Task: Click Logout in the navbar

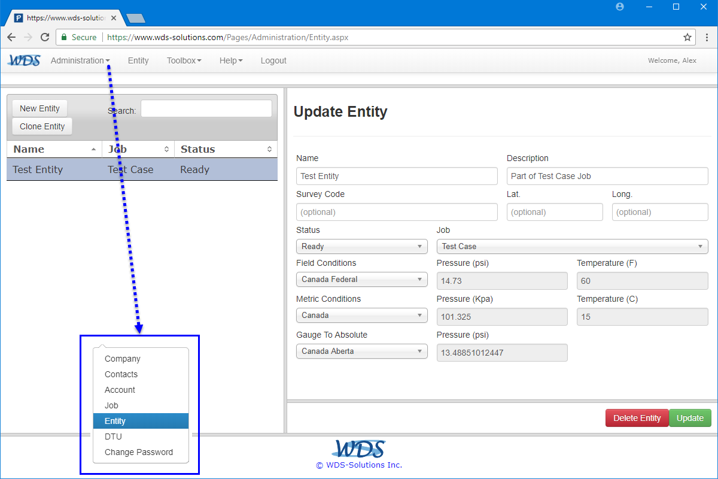Action: tap(273, 60)
